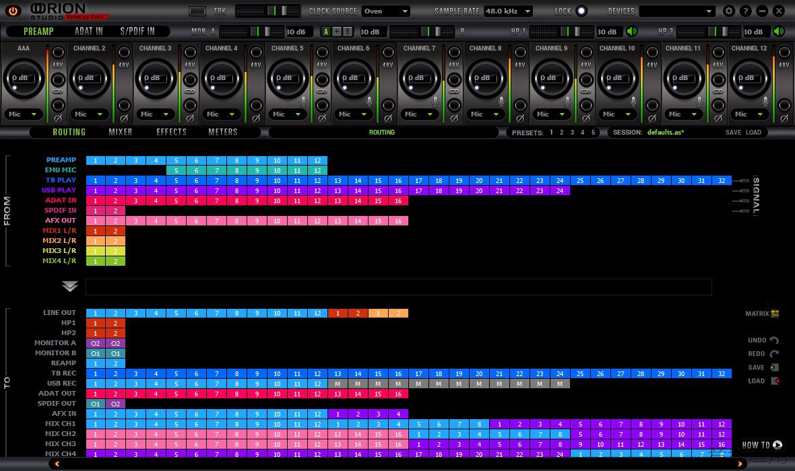Toggle the link button on AAA channel
Image resolution: width=795 pixels, height=471 pixels.
click(58, 79)
